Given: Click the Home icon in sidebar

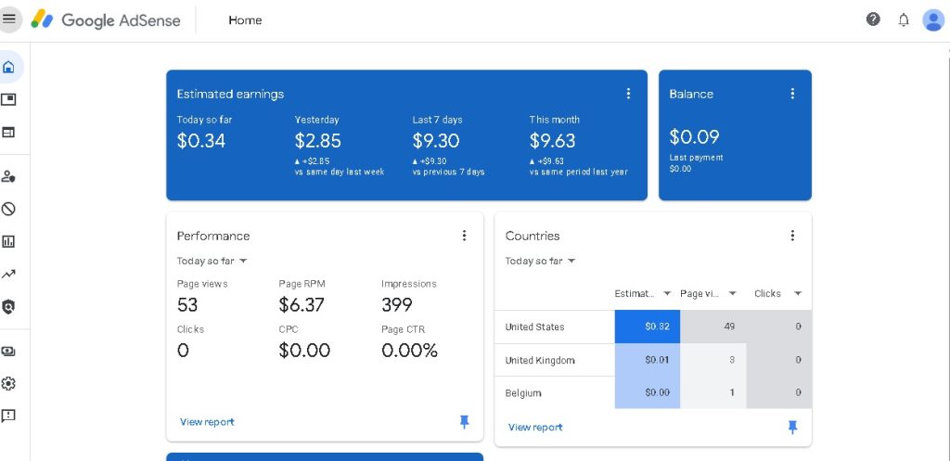Looking at the screenshot, I should click(9, 67).
